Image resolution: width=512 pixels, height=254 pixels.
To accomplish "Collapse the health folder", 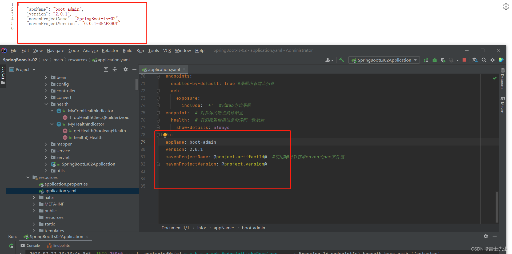I will [x=46, y=104].
